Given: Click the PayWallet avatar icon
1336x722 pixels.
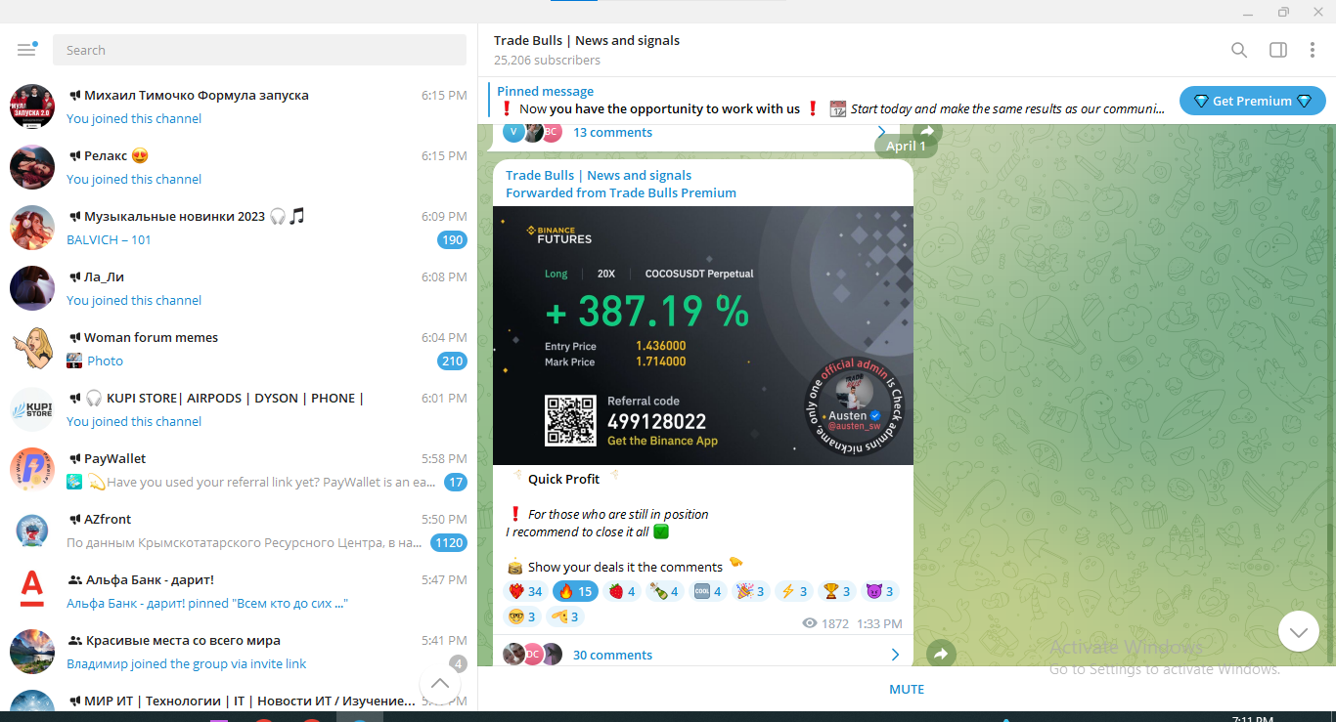Looking at the screenshot, I should pyautogui.click(x=32, y=470).
